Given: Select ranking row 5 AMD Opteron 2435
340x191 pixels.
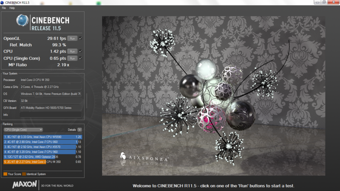Looking at the screenshot, I should click(x=43, y=157).
